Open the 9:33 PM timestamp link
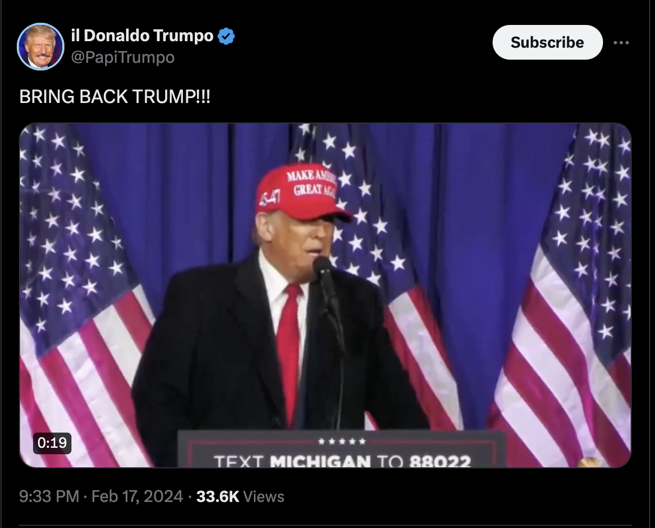The height and width of the screenshot is (528, 655). tap(49, 497)
